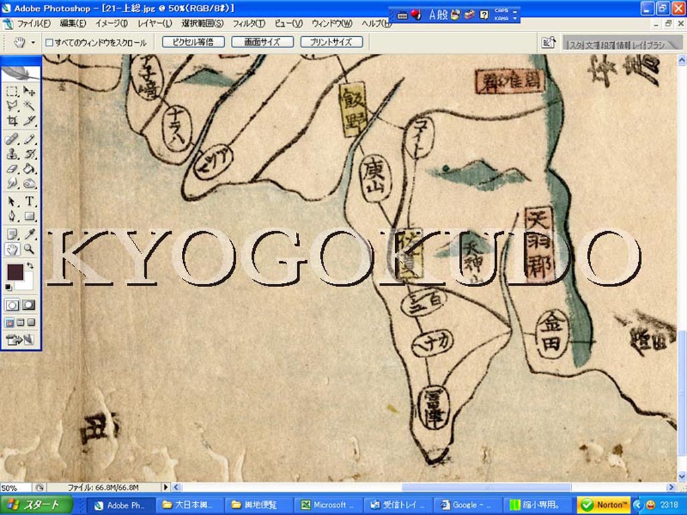Open the ブラシ palette tab in the well
The height and width of the screenshot is (515, 687).
(x=656, y=45)
